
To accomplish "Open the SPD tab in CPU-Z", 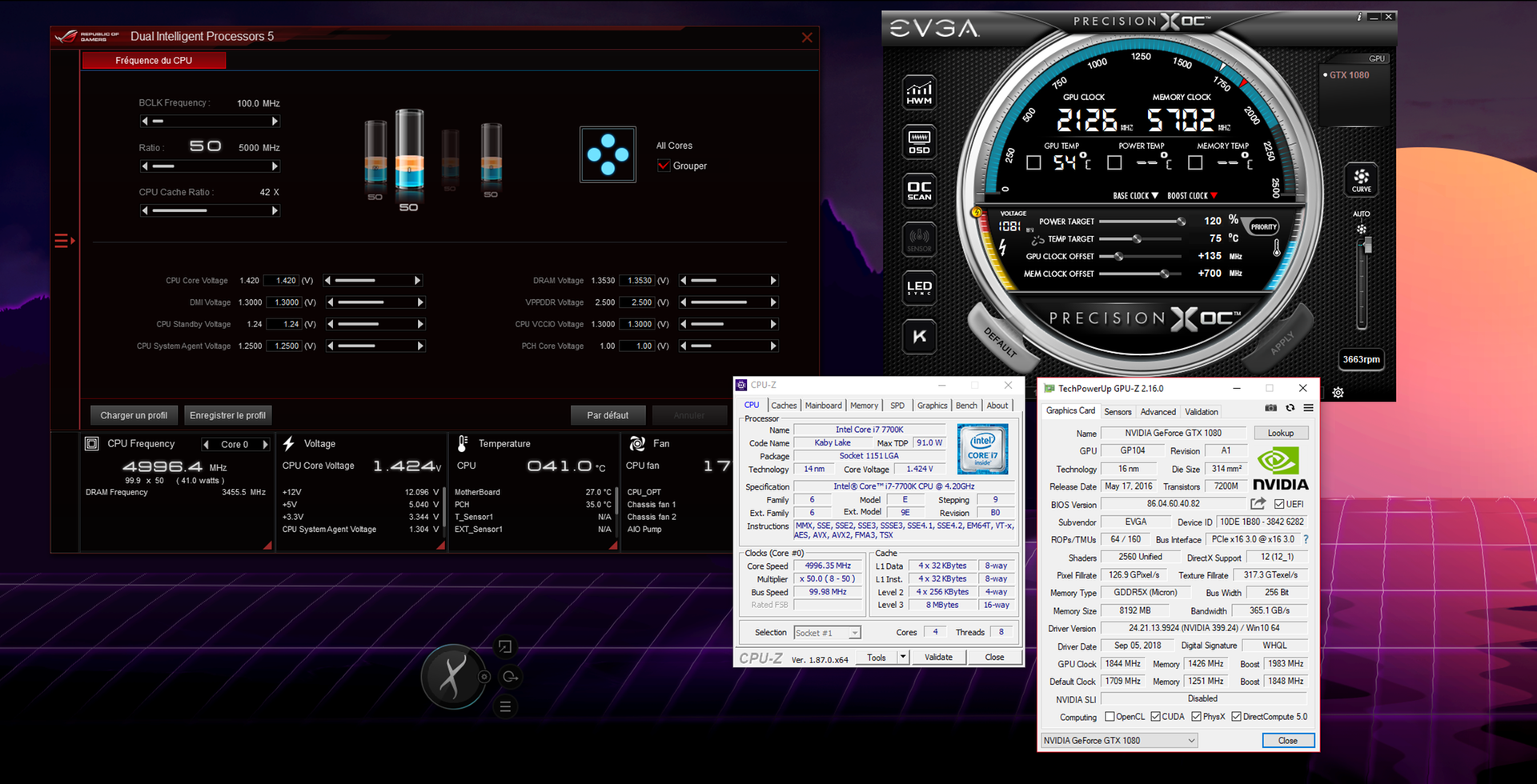I will coord(897,406).
